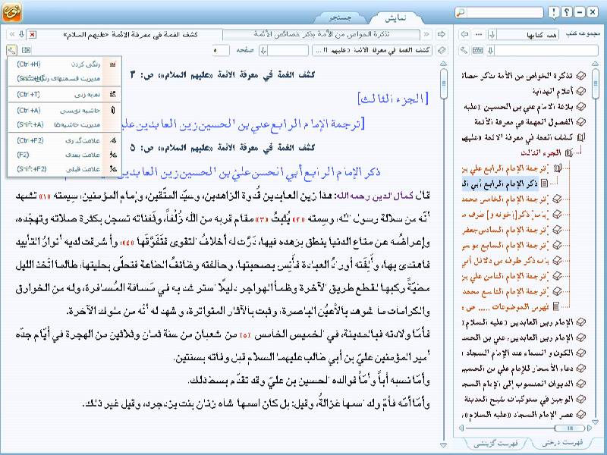The width and height of the screenshot is (607, 455).
Task: Select the تذكرة الخواص document tab
Action: coord(322,34)
